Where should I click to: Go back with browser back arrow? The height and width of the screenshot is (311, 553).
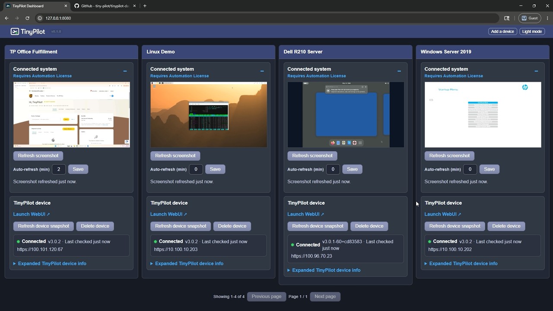[x=6, y=18]
